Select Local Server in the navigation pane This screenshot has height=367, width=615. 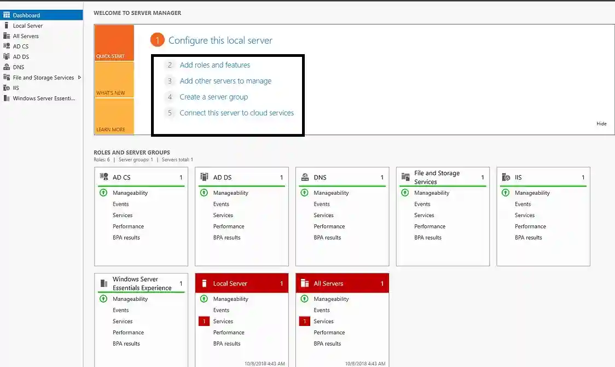[42, 26]
